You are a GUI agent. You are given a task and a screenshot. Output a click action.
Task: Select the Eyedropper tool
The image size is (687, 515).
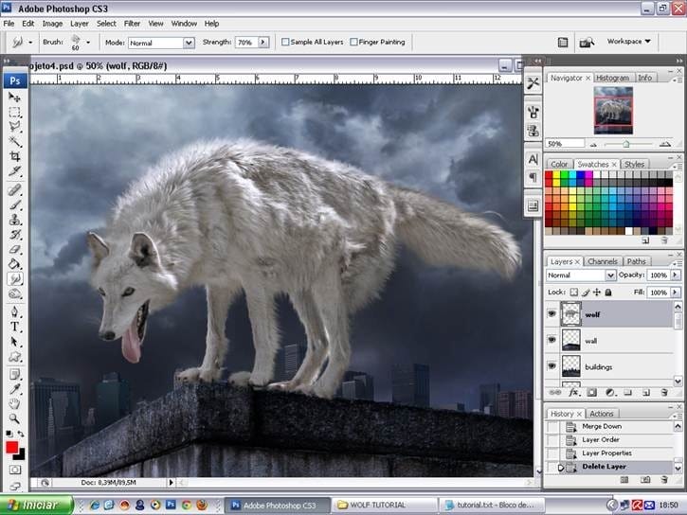[15, 389]
